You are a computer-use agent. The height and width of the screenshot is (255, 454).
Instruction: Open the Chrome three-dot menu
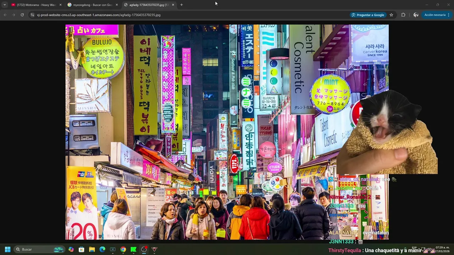click(x=448, y=15)
